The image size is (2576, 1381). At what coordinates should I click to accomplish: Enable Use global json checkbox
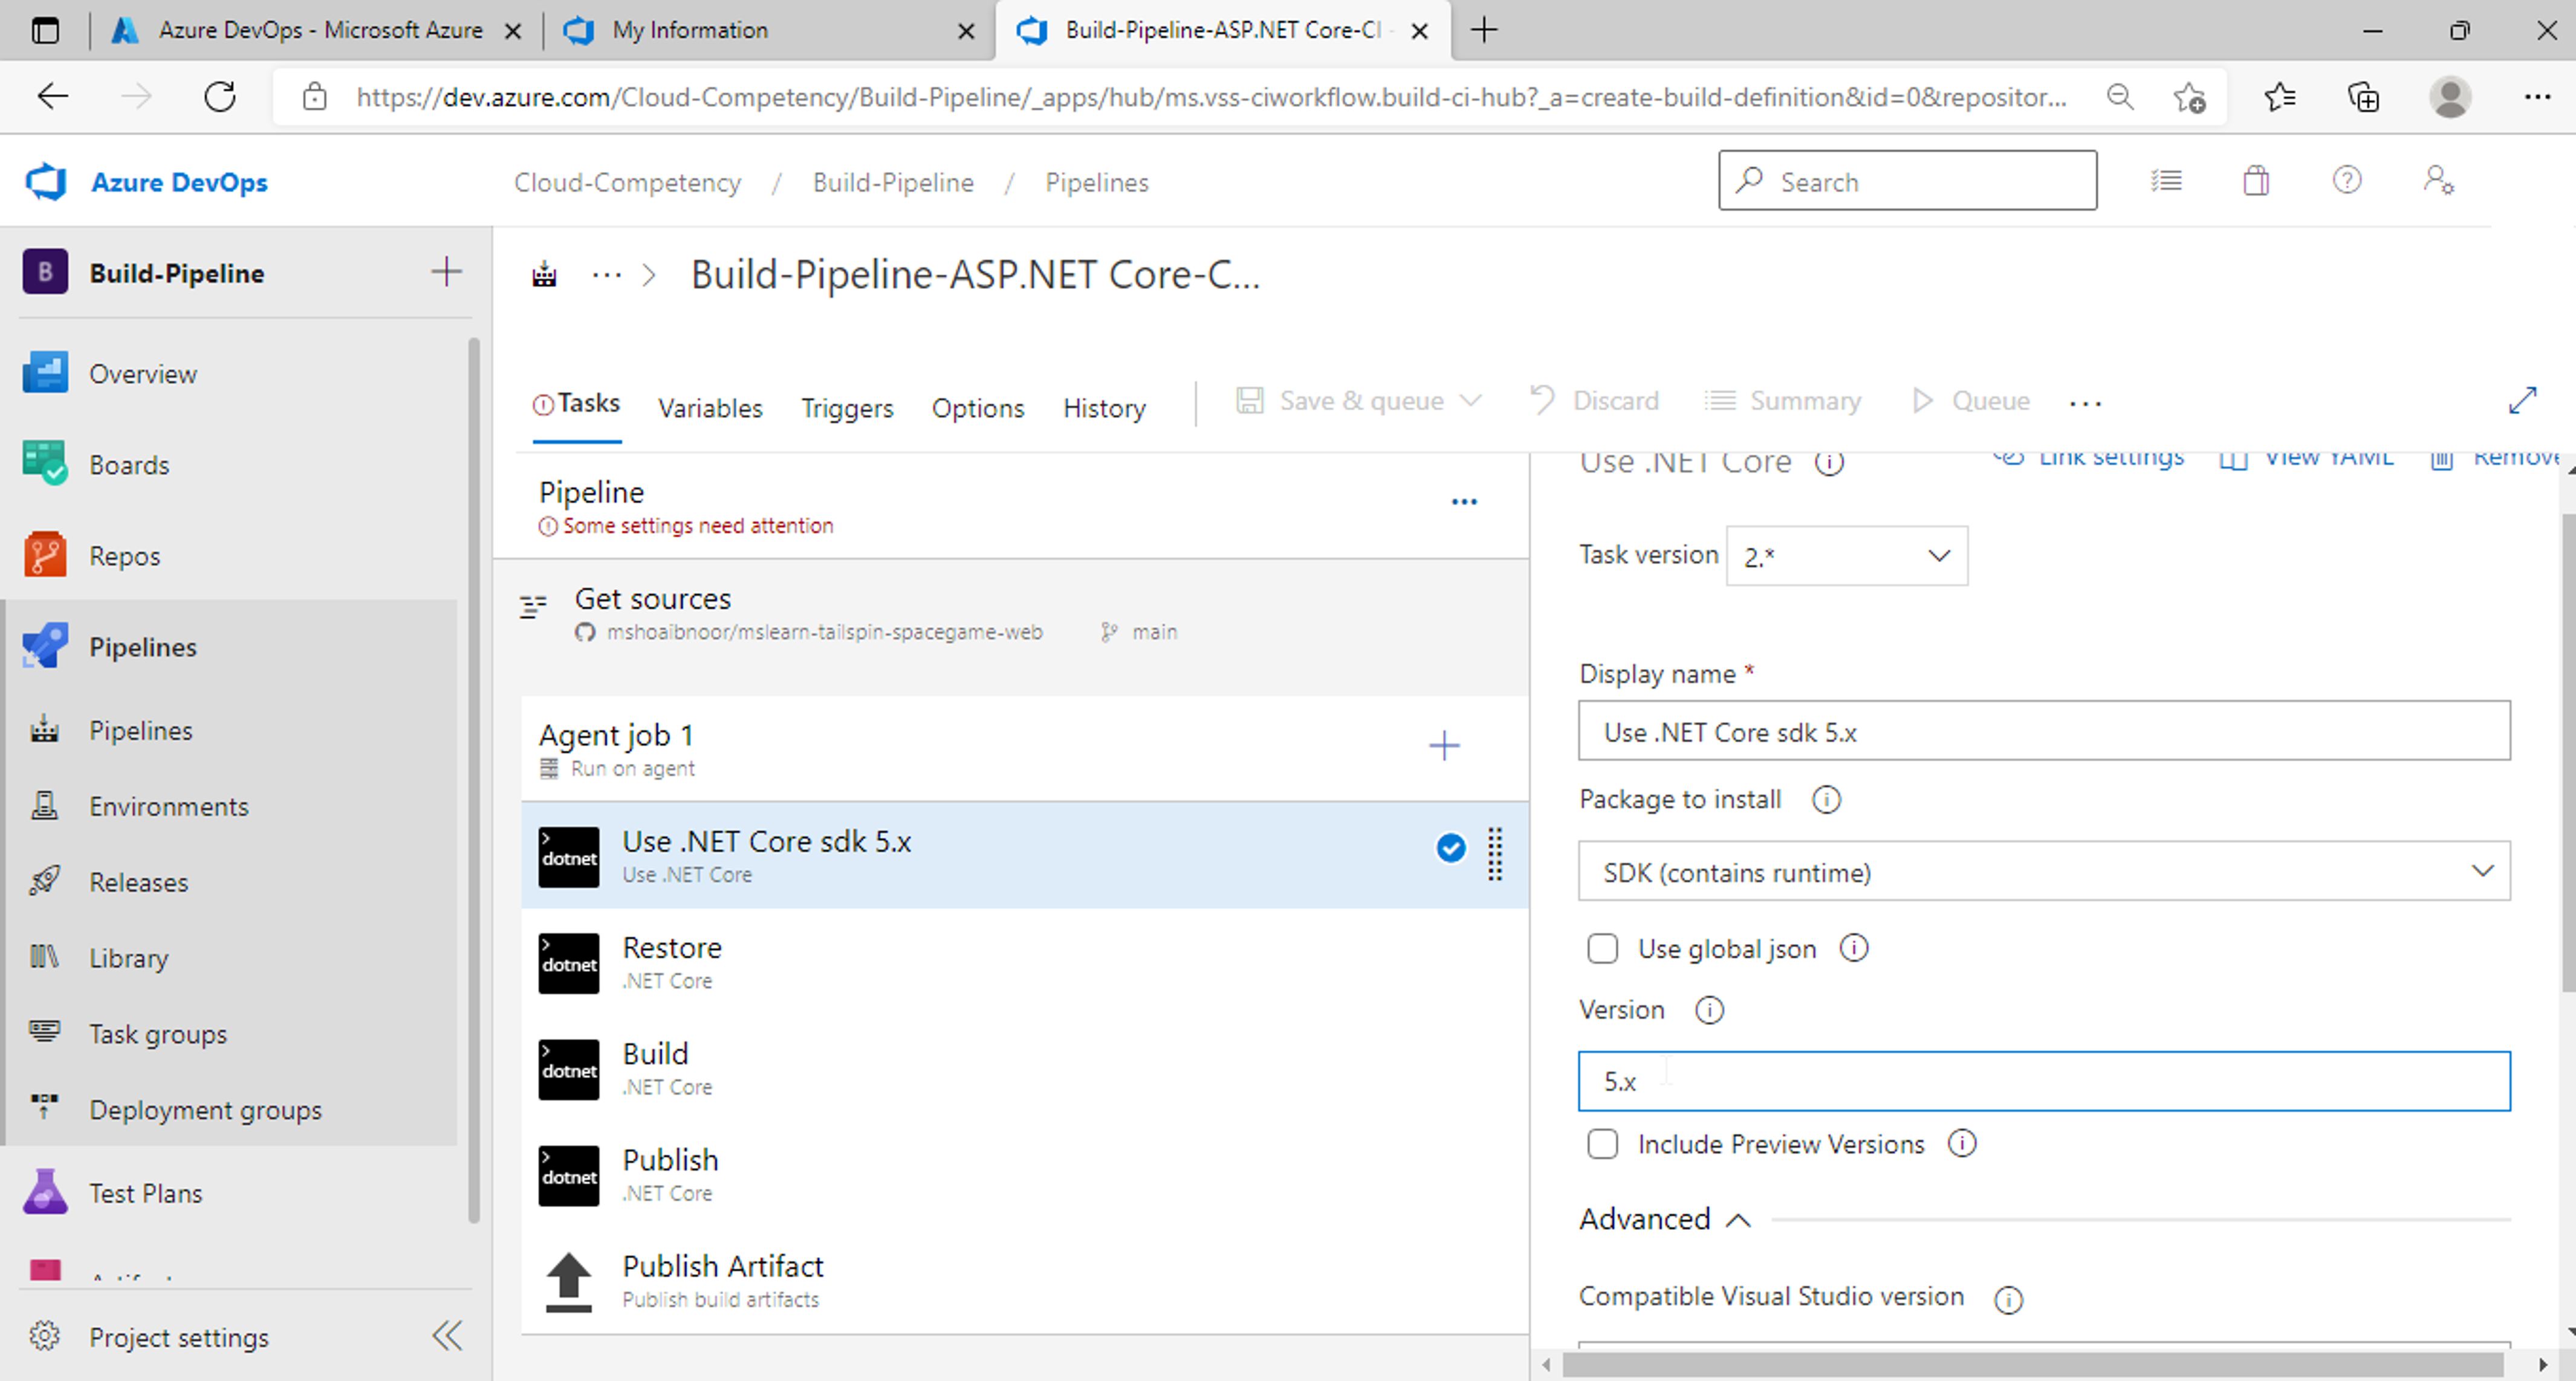click(1602, 948)
